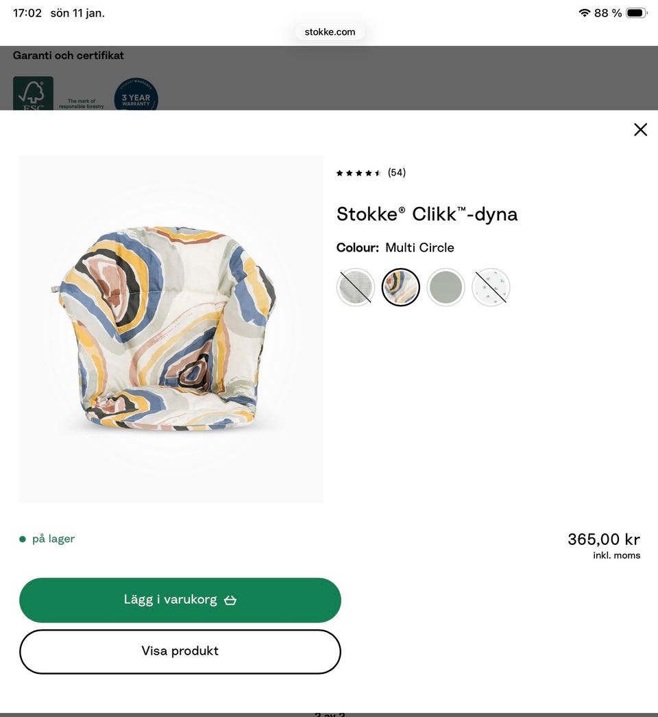This screenshot has width=658, height=717.
Task: Click the Stokke Clikk-dyna product title
Action: [x=426, y=214]
